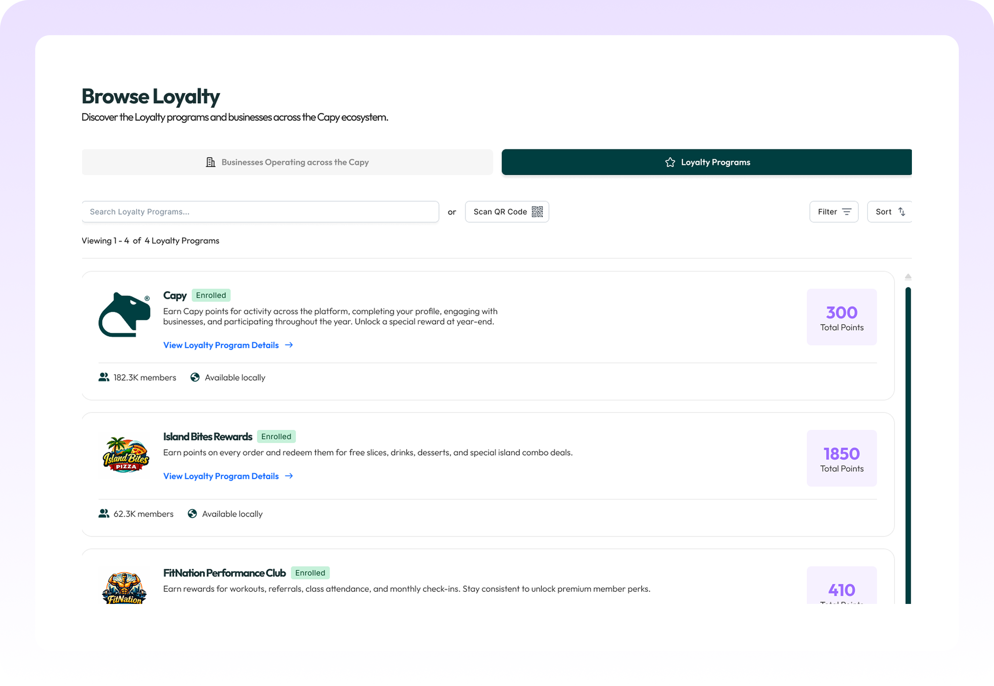Click the globe icon in Island Bites card

pyautogui.click(x=192, y=514)
